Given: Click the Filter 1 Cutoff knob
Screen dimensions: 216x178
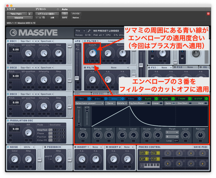Looking at the screenshot, I should pyautogui.click(x=92, y=53).
